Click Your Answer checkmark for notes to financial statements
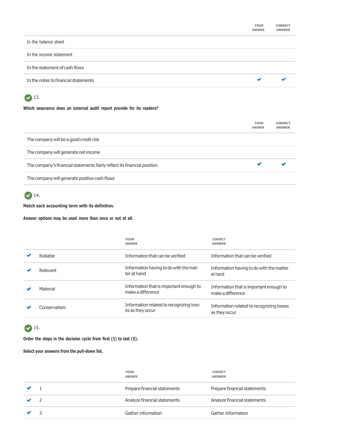The height and width of the screenshot is (446, 344). coord(259,80)
